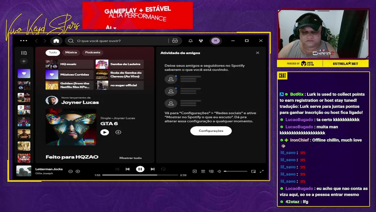
Task: Open the miniplayer icon
Action: coord(254,171)
